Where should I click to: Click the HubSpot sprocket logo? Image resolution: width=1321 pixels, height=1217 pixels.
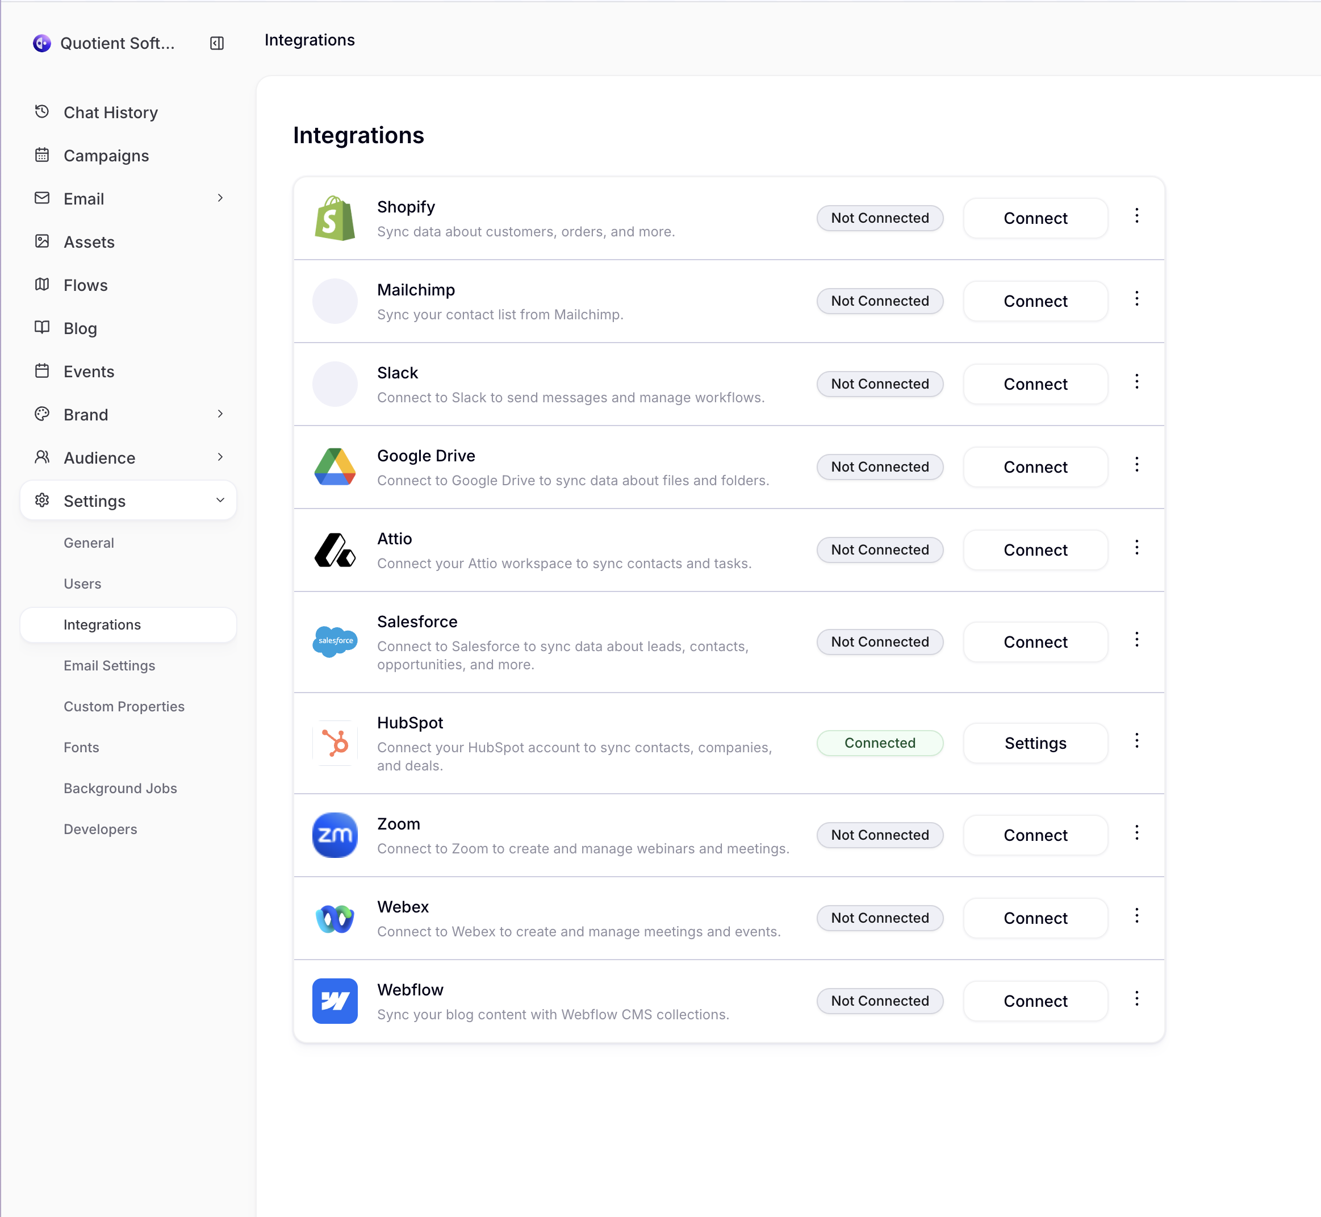(335, 743)
